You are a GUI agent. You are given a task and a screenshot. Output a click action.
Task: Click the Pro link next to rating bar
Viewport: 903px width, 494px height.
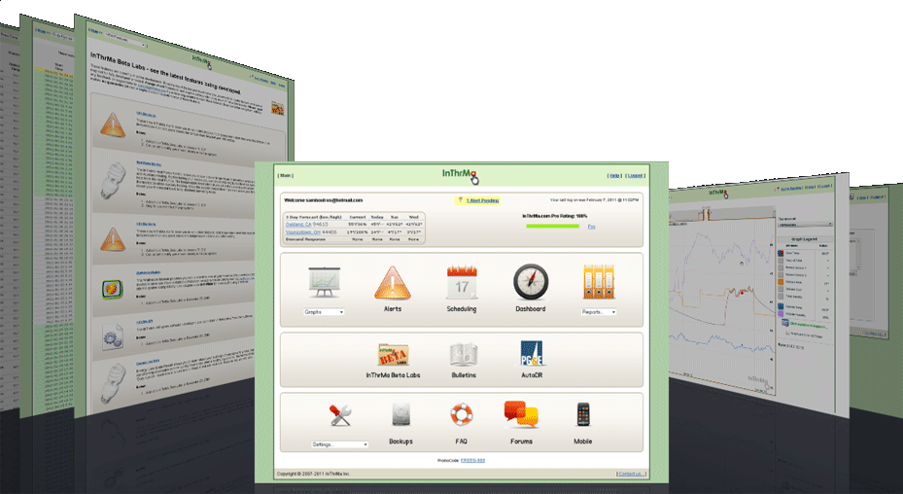coord(591,227)
